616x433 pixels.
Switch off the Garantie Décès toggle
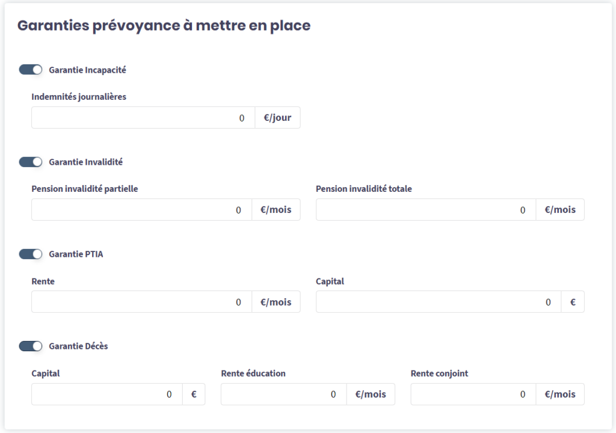coord(31,346)
